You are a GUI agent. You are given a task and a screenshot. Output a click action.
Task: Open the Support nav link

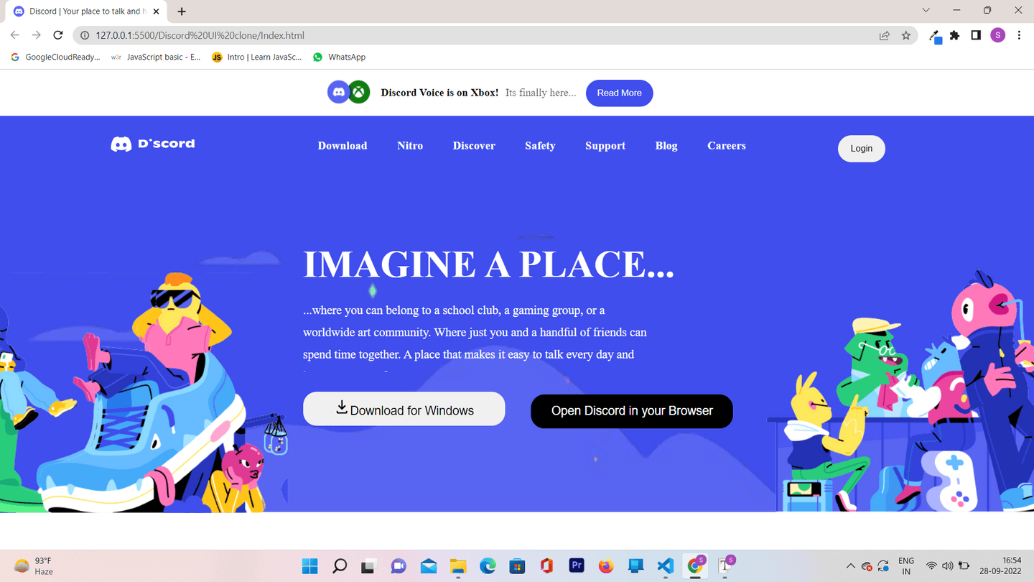(x=605, y=145)
